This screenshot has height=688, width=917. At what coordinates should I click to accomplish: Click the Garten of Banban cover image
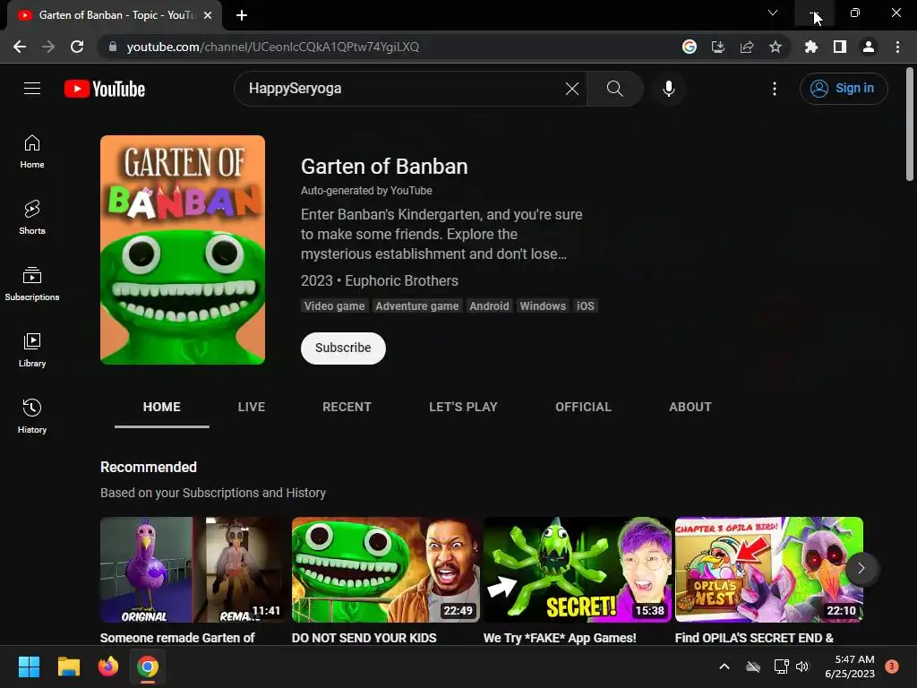click(183, 250)
